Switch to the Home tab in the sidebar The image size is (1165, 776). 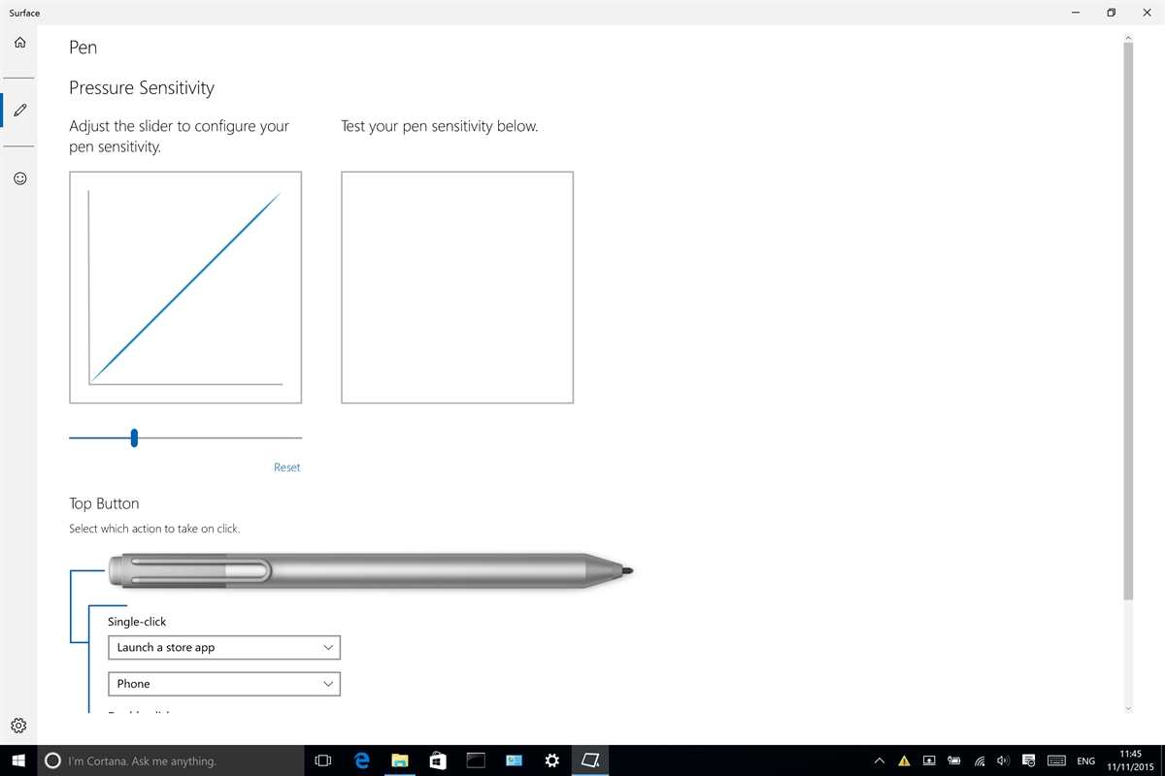coord(19,43)
